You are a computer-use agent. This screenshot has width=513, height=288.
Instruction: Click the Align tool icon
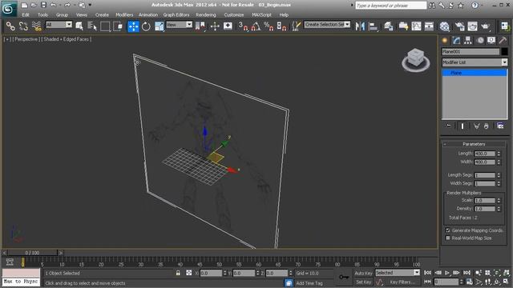tap(373, 26)
